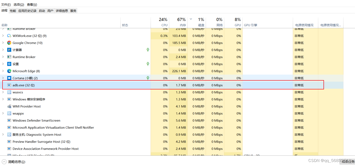Image resolution: width=355 pixels, height=165 pixels.
Task: Open the 文件(F) menu
Action: pyautogui.click(x=6, y=5)
